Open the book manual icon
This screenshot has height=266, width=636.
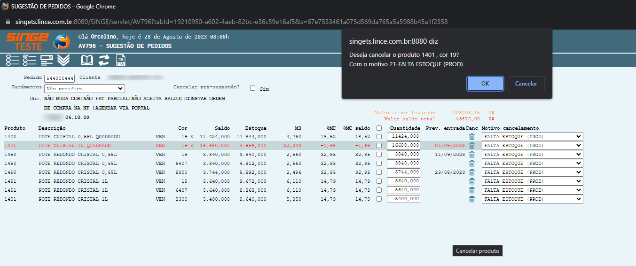point(87,60)
